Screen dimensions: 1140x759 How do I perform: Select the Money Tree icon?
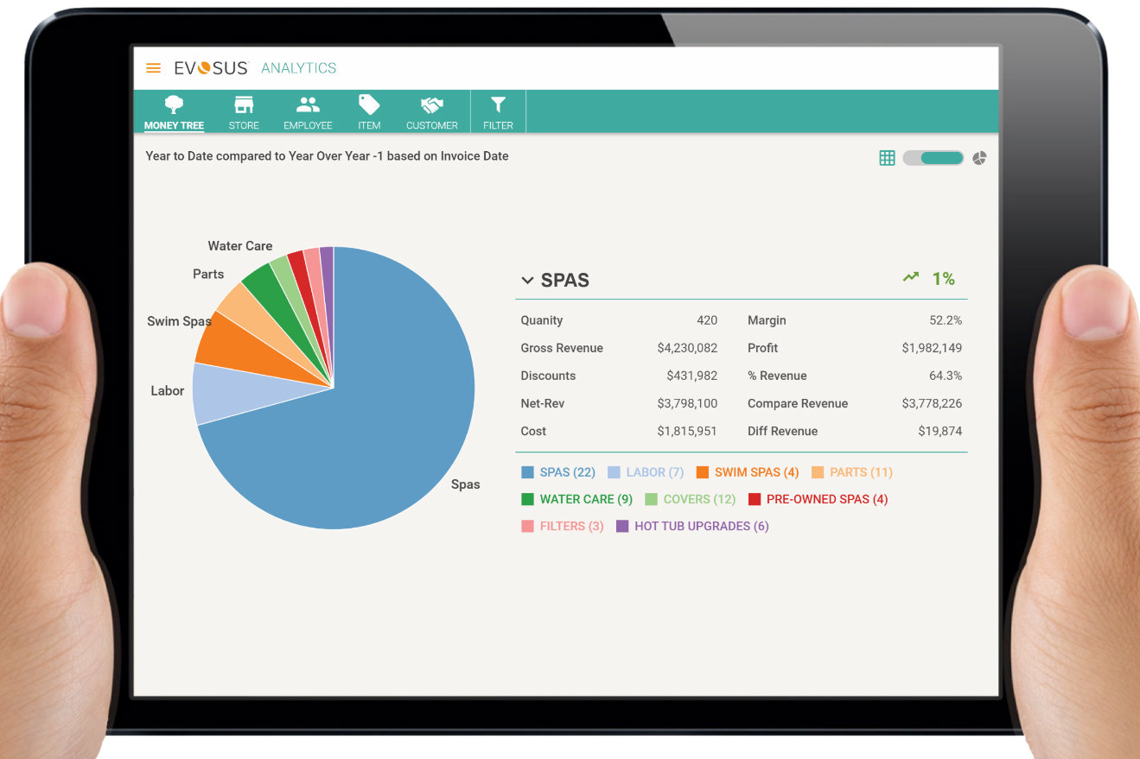tap(174, 105)
